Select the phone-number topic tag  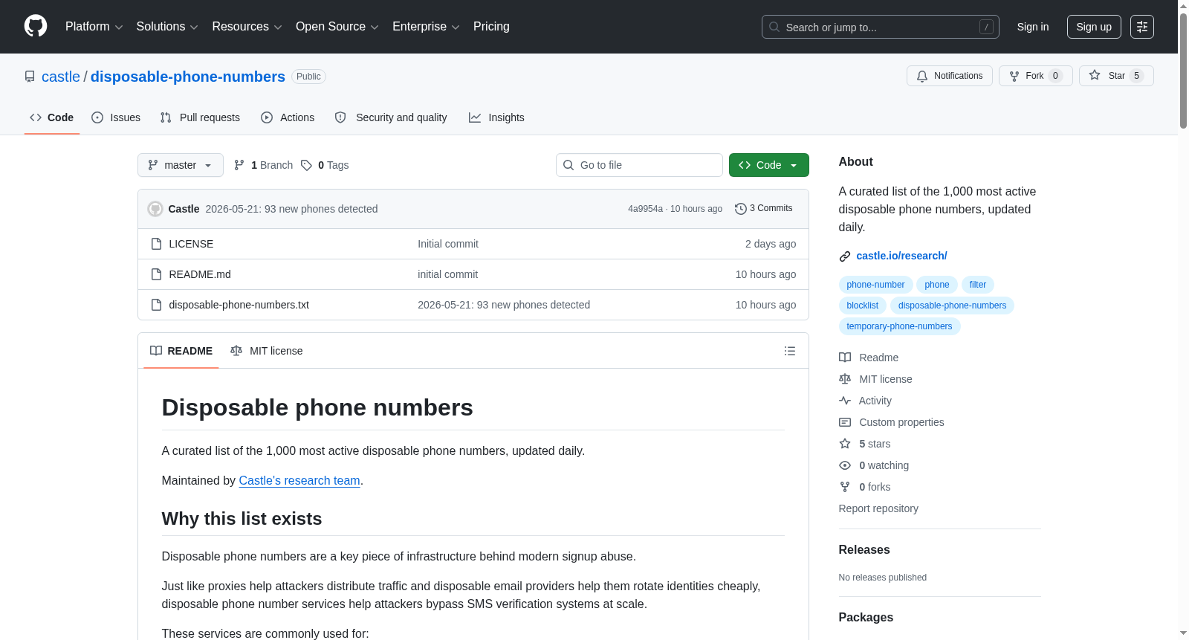click(x=875, y=285)
